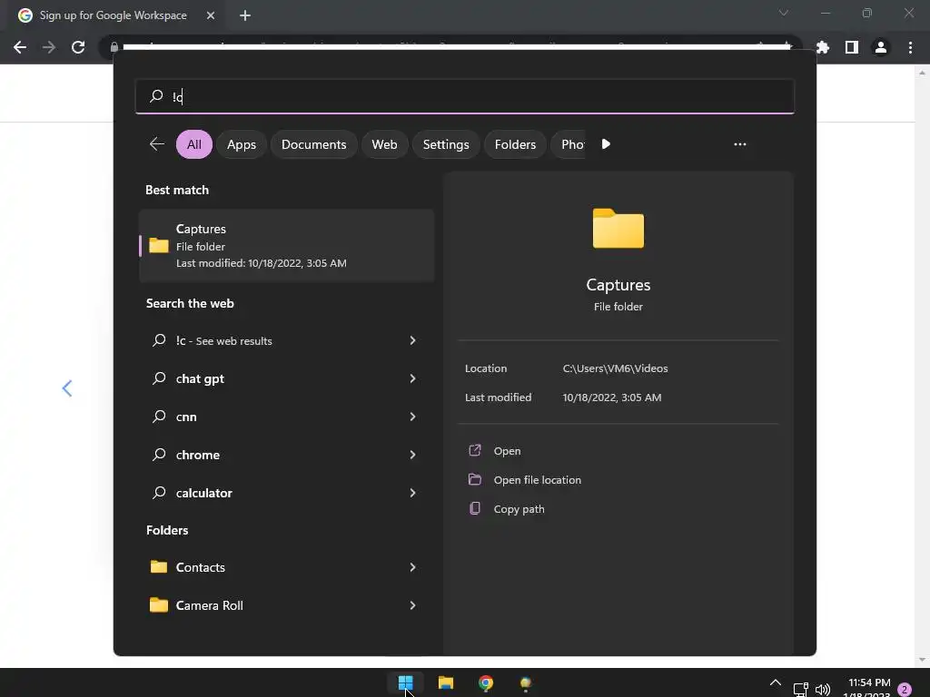
Task: Filter search results by Settings
Action: (446, 144)
